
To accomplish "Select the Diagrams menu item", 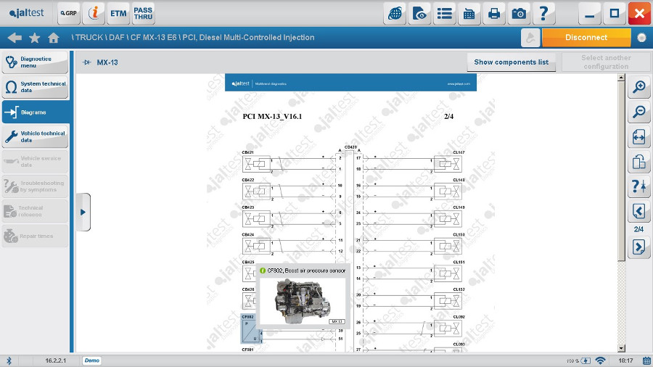I will [x=36, y=112].
